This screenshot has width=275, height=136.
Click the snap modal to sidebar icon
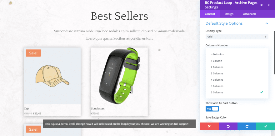pyautogui.click(x=269, y=5)
